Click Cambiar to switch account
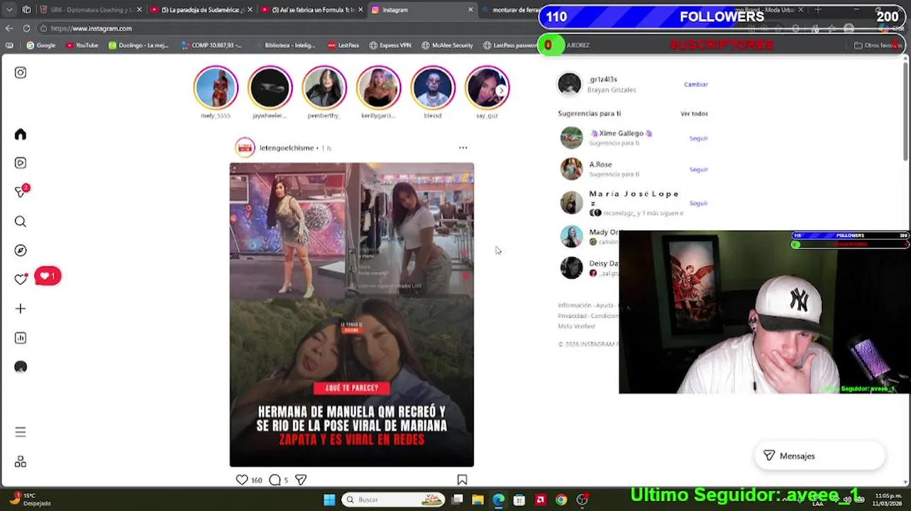Viewport: 911px width, 511px height. pyautogui.click(x=696, y=84)
